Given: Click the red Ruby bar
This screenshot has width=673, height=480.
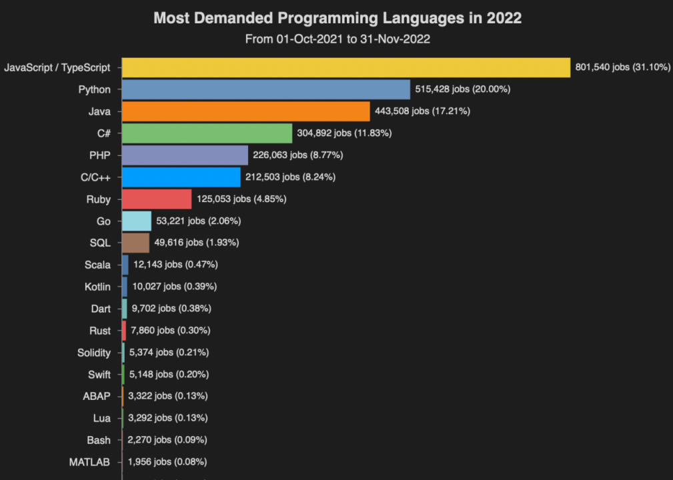Looking at the screenshot, I should click(x=156, y=199).
